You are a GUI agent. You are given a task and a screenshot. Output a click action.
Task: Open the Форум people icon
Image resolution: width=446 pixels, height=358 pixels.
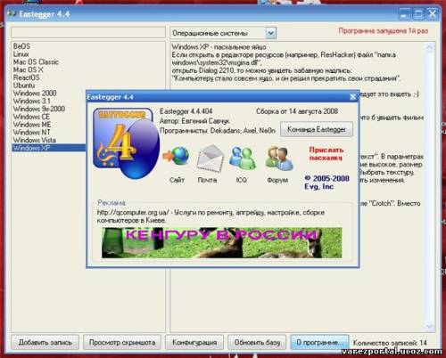tap(279, 159)
